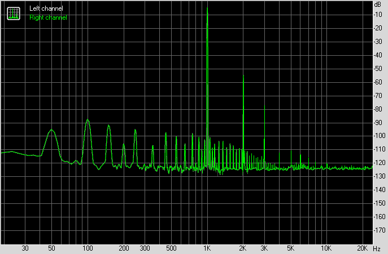Click the "-10" dB scale value
This screenshot has height=254, width=388.
(378, 15)
